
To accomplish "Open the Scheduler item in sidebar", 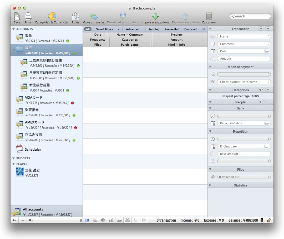I will [33, 149].
